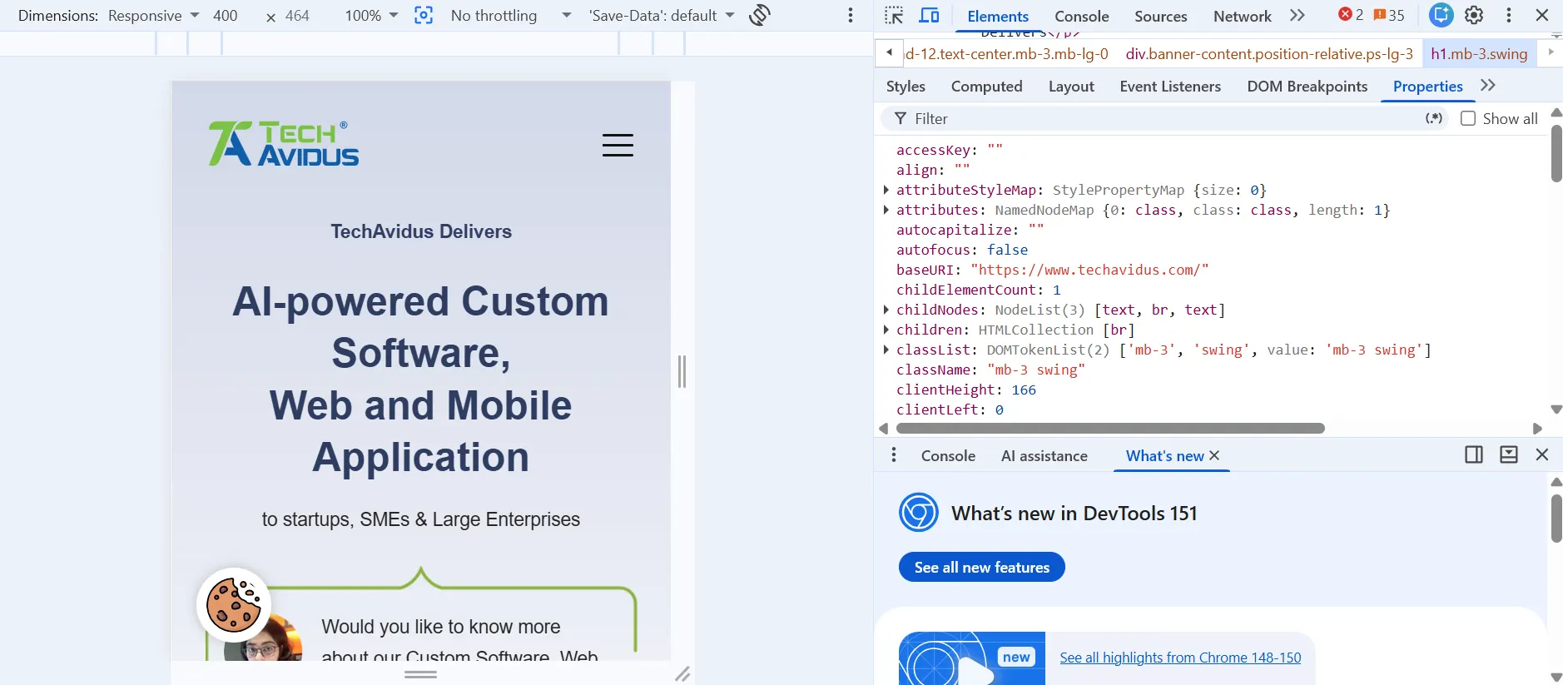Close the What's new tab
Image resolution: width=1563 pixels, height=685 pixels.
(x=1214, y=455)
